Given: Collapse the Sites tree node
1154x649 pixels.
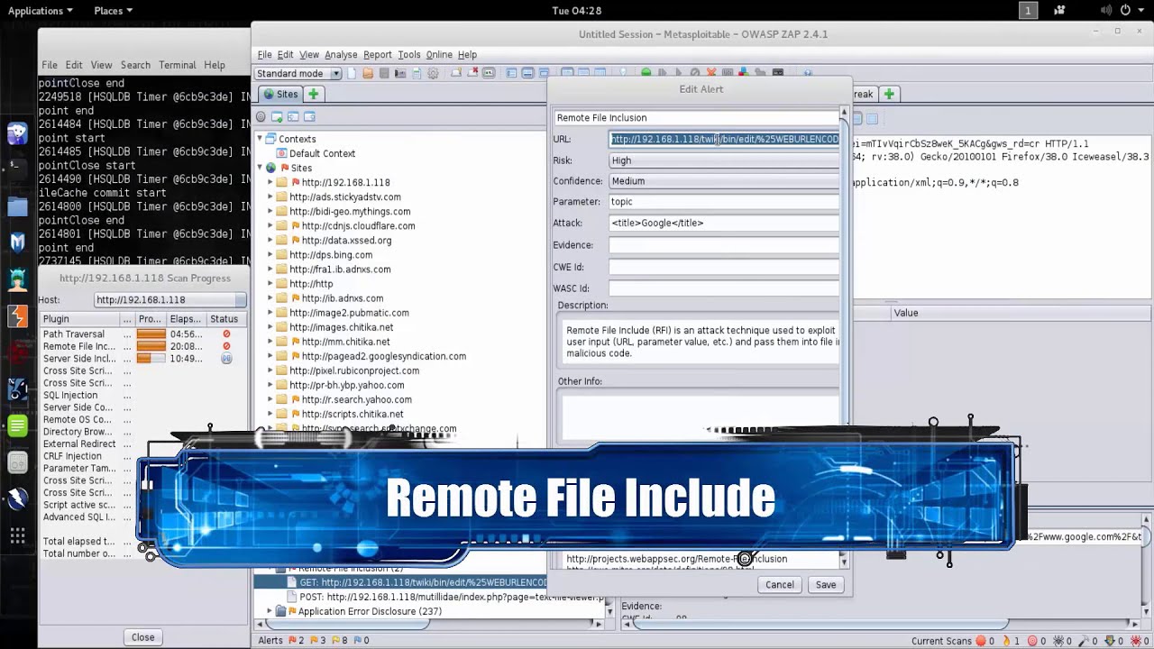Looking at the screenshot, I should (x=260, y=168).
